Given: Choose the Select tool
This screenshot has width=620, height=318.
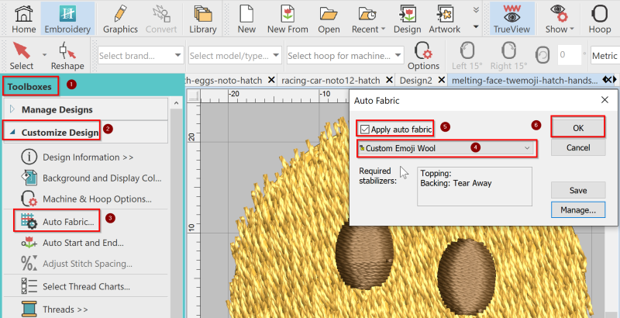Looking at the screenshot, I should coord(22,55).
